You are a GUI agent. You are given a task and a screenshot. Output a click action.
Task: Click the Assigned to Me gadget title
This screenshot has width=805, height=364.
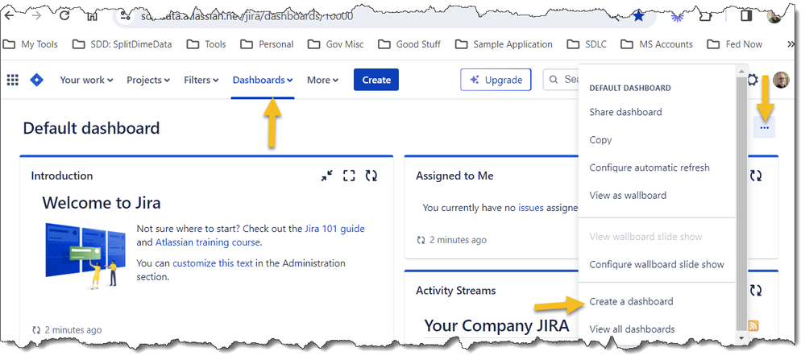click(x=454, y=176)
